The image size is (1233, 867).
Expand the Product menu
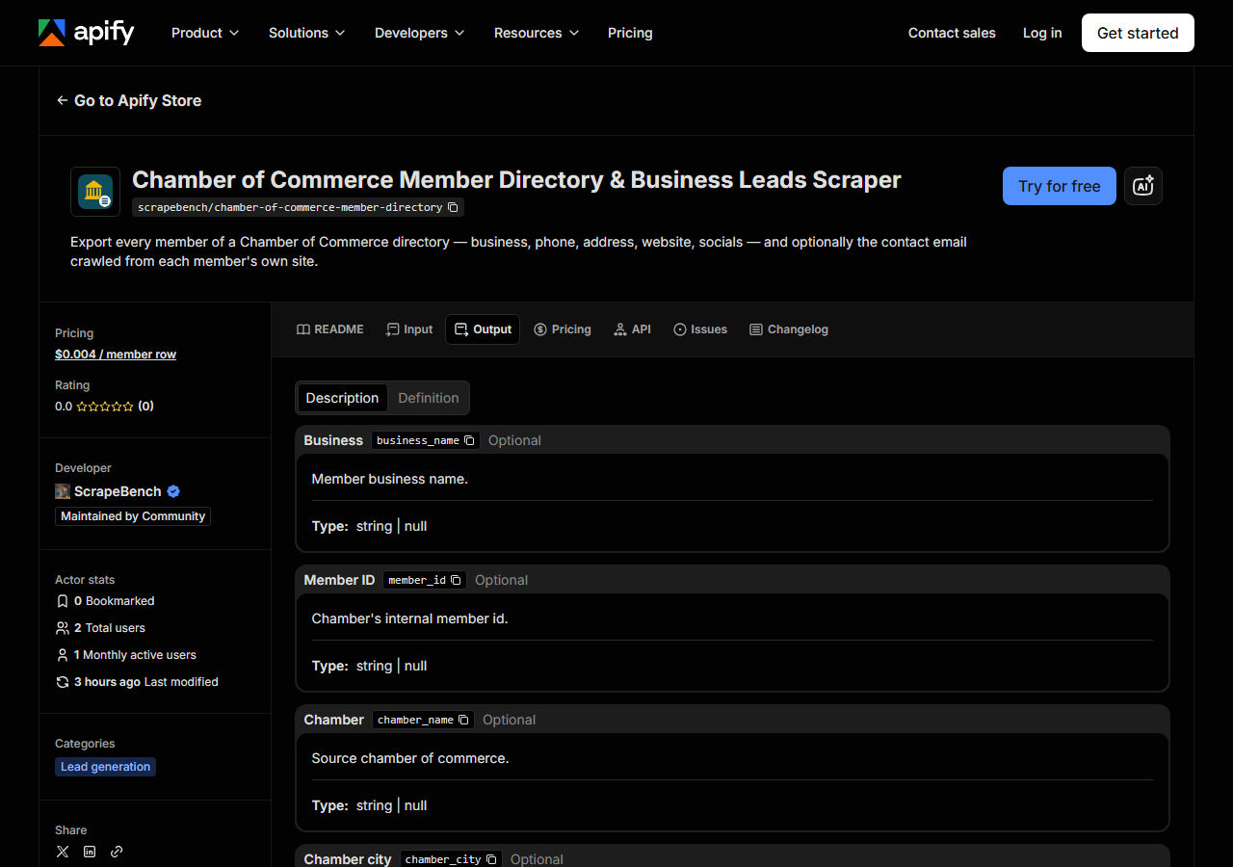click(205, 33)
